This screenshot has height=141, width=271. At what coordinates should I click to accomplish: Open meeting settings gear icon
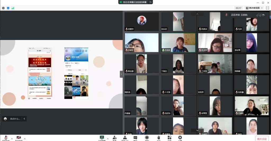[180, 138]
